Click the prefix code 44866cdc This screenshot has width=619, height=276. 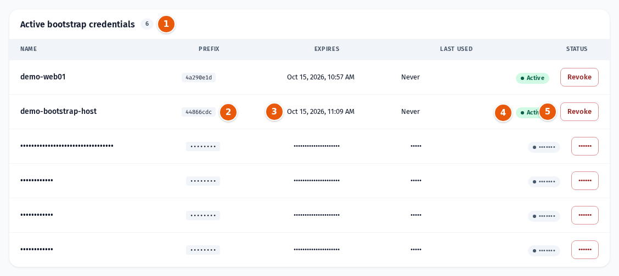pos(199,112)
